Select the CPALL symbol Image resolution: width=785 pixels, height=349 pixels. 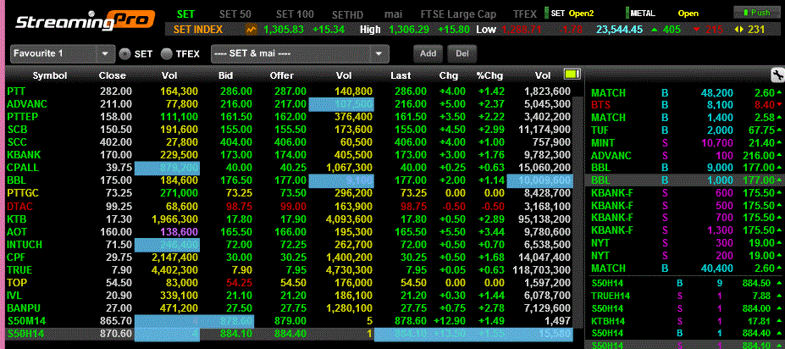click(23, 168)
